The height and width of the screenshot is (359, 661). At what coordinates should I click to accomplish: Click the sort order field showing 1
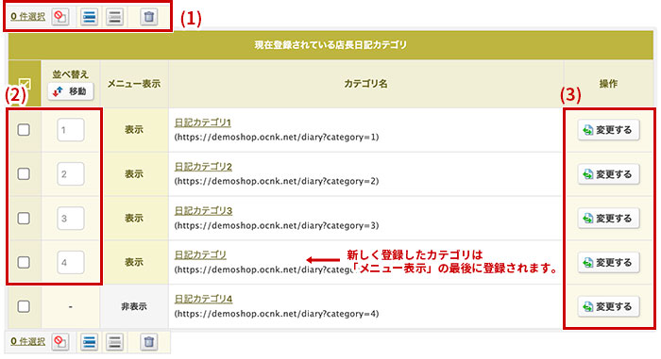71,130
